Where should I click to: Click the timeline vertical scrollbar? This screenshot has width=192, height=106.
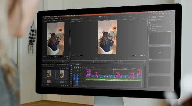141,78
